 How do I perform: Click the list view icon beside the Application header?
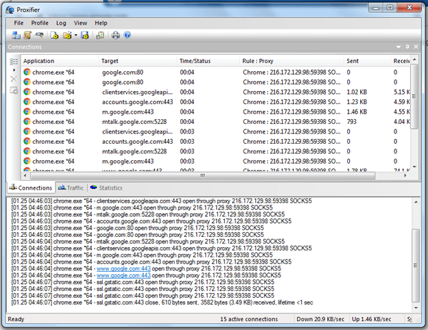tap(14, 62)
